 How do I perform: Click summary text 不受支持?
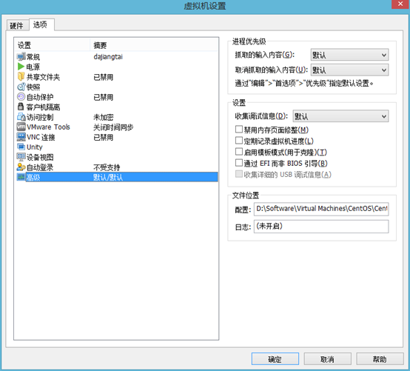107,167
